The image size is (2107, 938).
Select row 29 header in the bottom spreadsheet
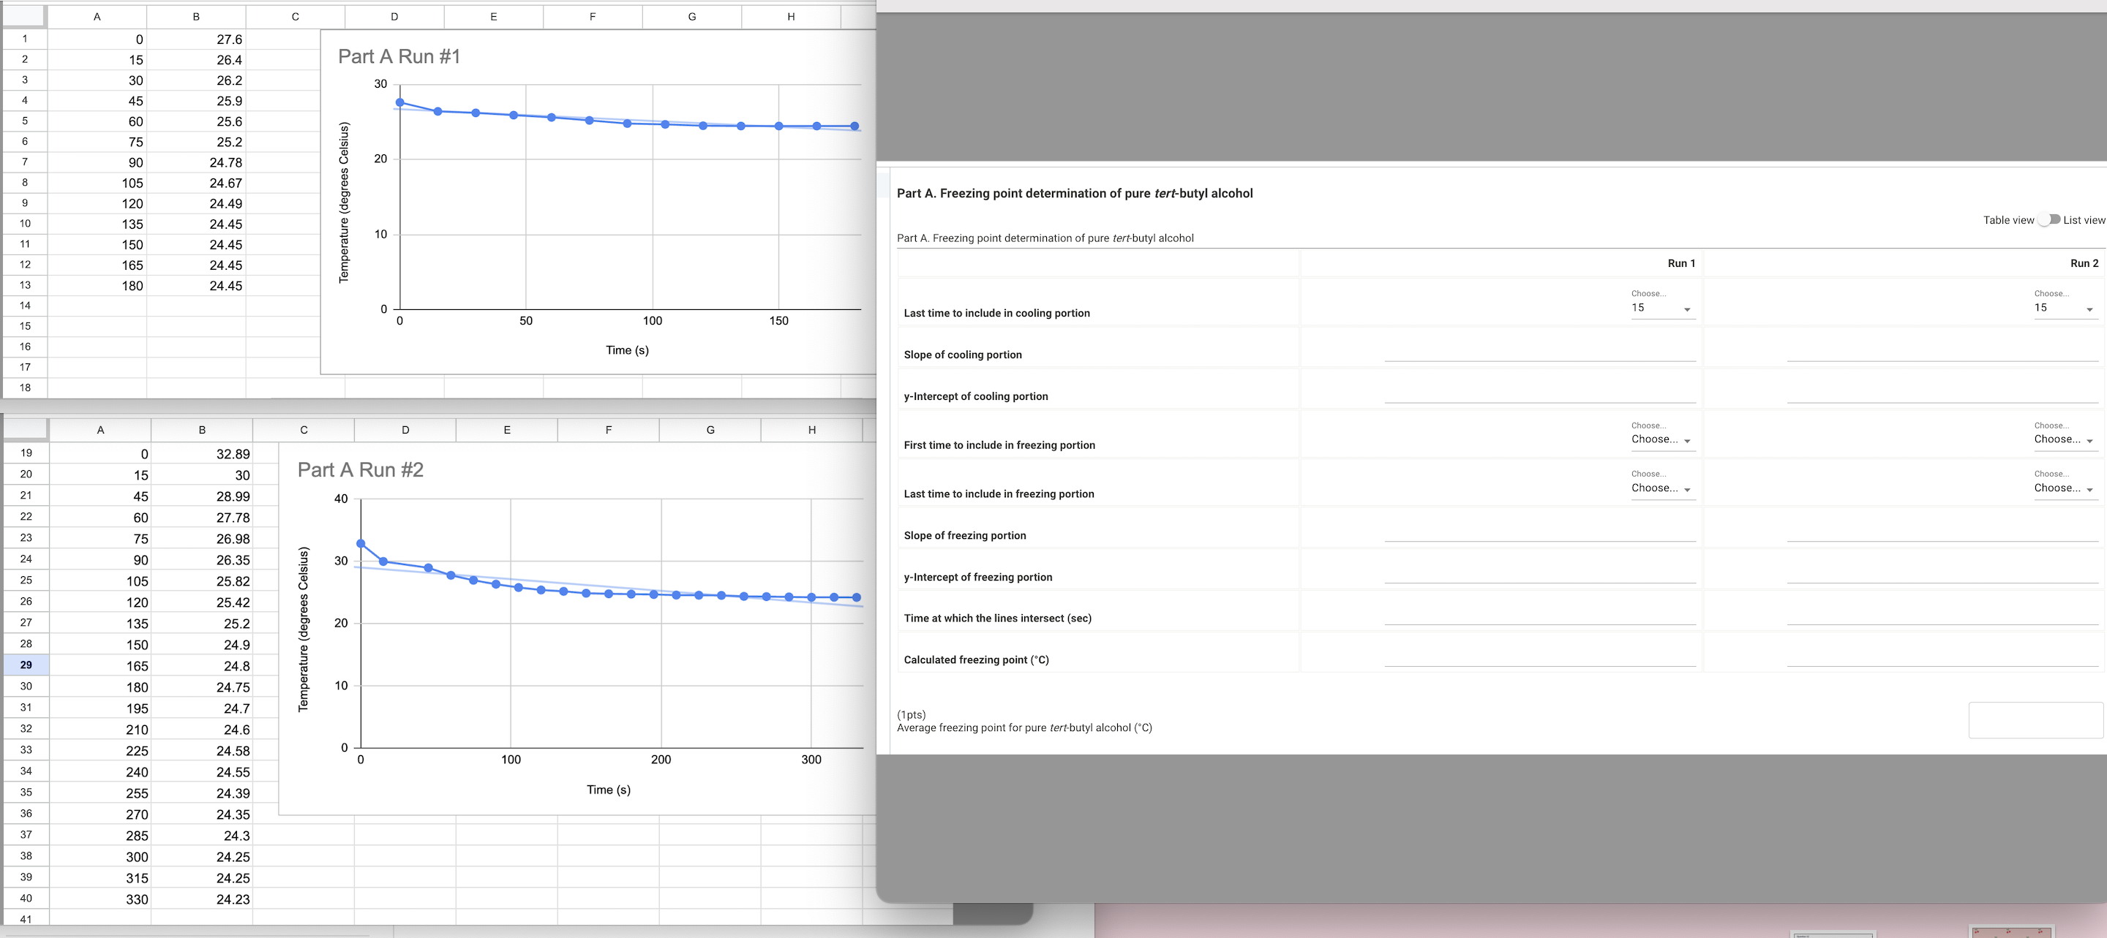tap(26, 665)
